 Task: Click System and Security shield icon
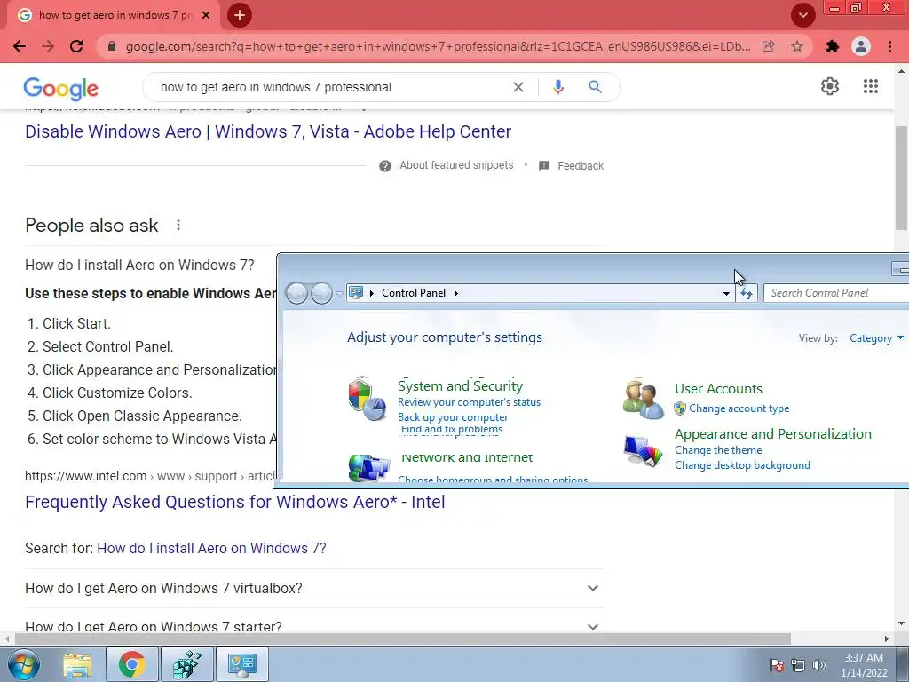point(367,399)
